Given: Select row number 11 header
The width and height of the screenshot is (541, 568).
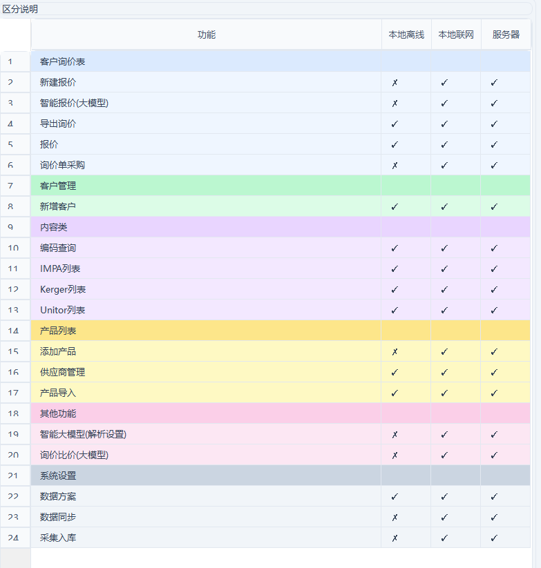Looking at the screenshot, I should 15,268.
